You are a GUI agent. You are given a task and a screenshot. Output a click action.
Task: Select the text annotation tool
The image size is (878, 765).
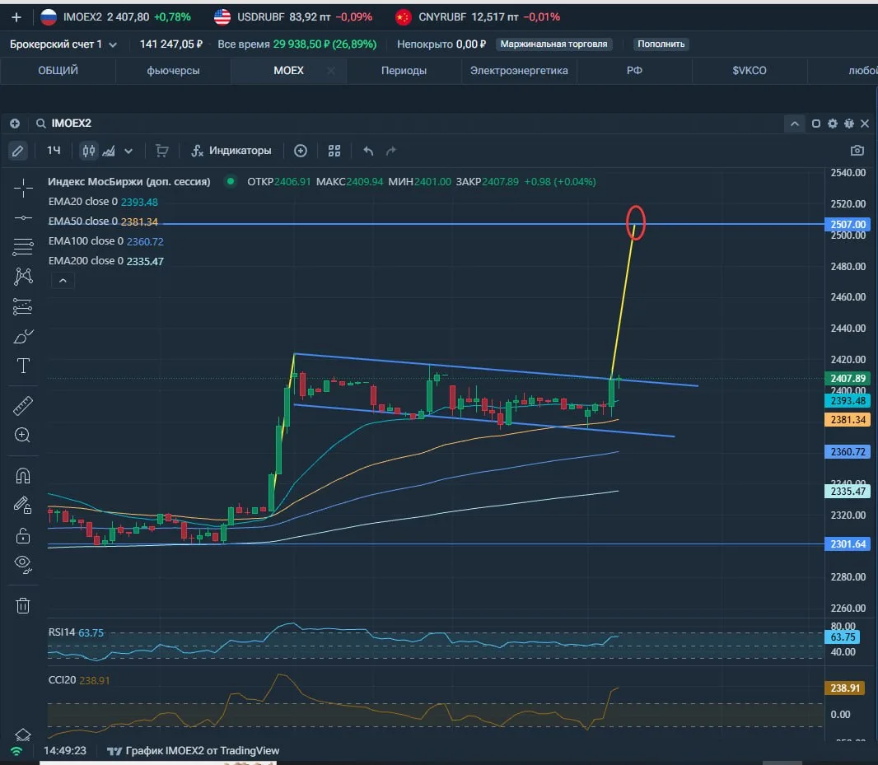(x=23, y=366)
